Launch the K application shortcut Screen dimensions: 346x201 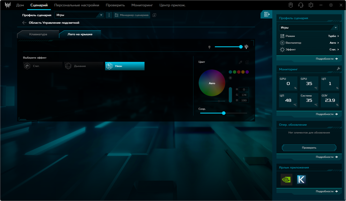[x=301, y=180]
